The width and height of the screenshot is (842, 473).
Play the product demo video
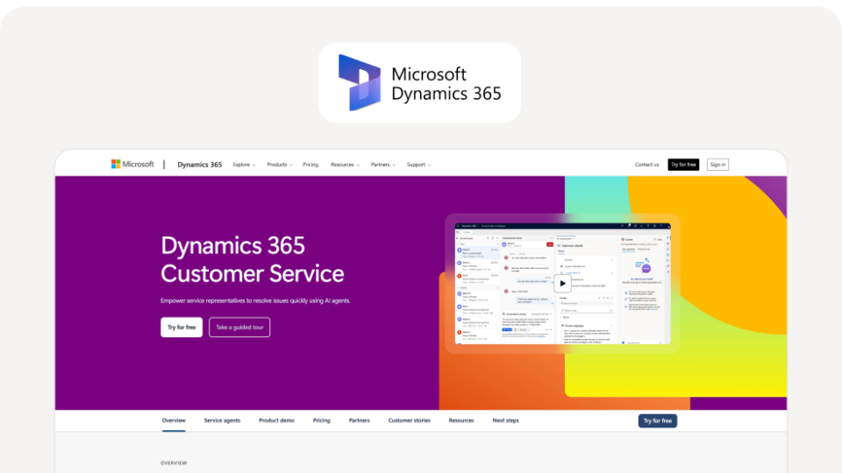(562, 283)
